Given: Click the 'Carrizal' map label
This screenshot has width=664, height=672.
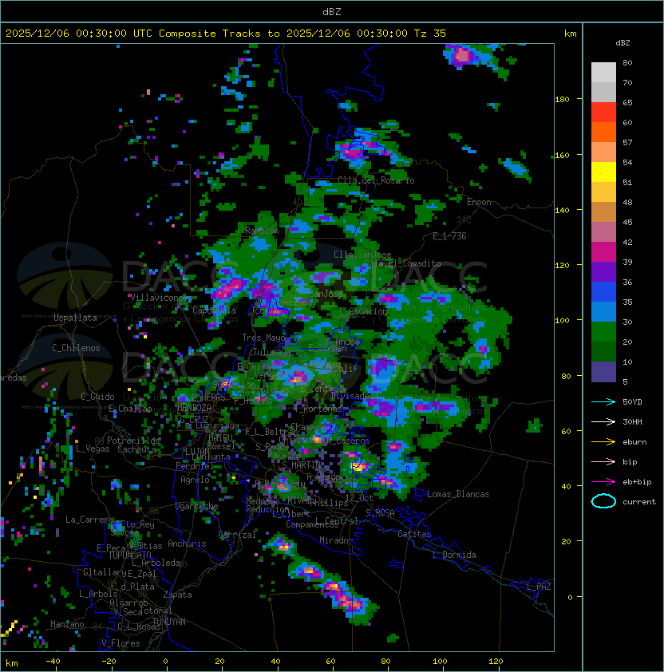Looking at the screenshot, I should (237, 535).
